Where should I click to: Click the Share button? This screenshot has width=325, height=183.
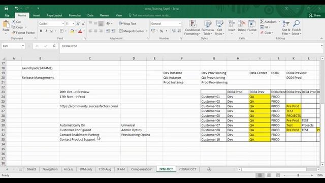click(315, 15)
